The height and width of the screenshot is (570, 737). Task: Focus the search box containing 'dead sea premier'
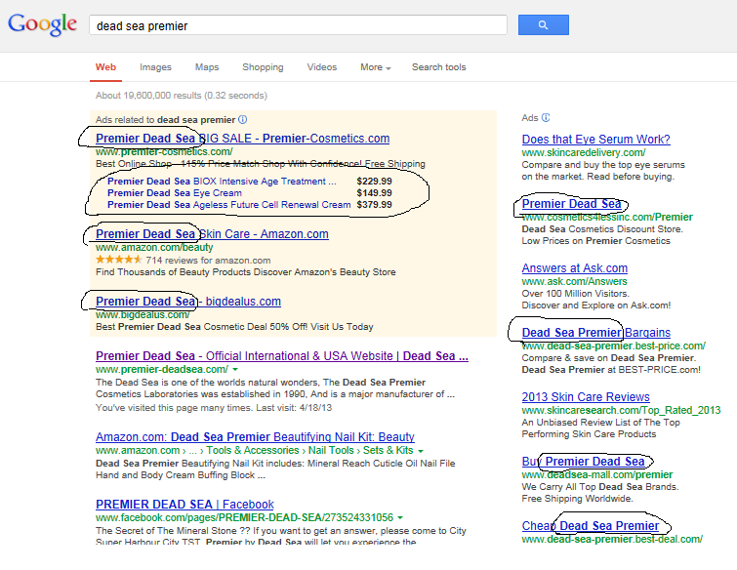point(298,25)
